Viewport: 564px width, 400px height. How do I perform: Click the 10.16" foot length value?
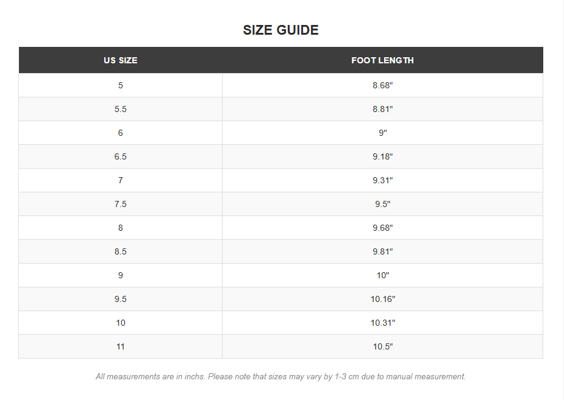[x=382, y=299]
